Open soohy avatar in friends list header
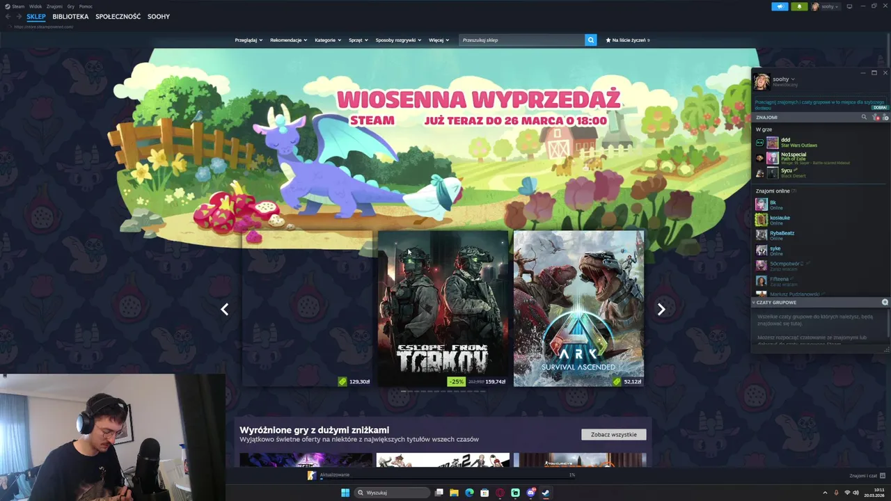The image size is (891, 501). click(762, 81)
